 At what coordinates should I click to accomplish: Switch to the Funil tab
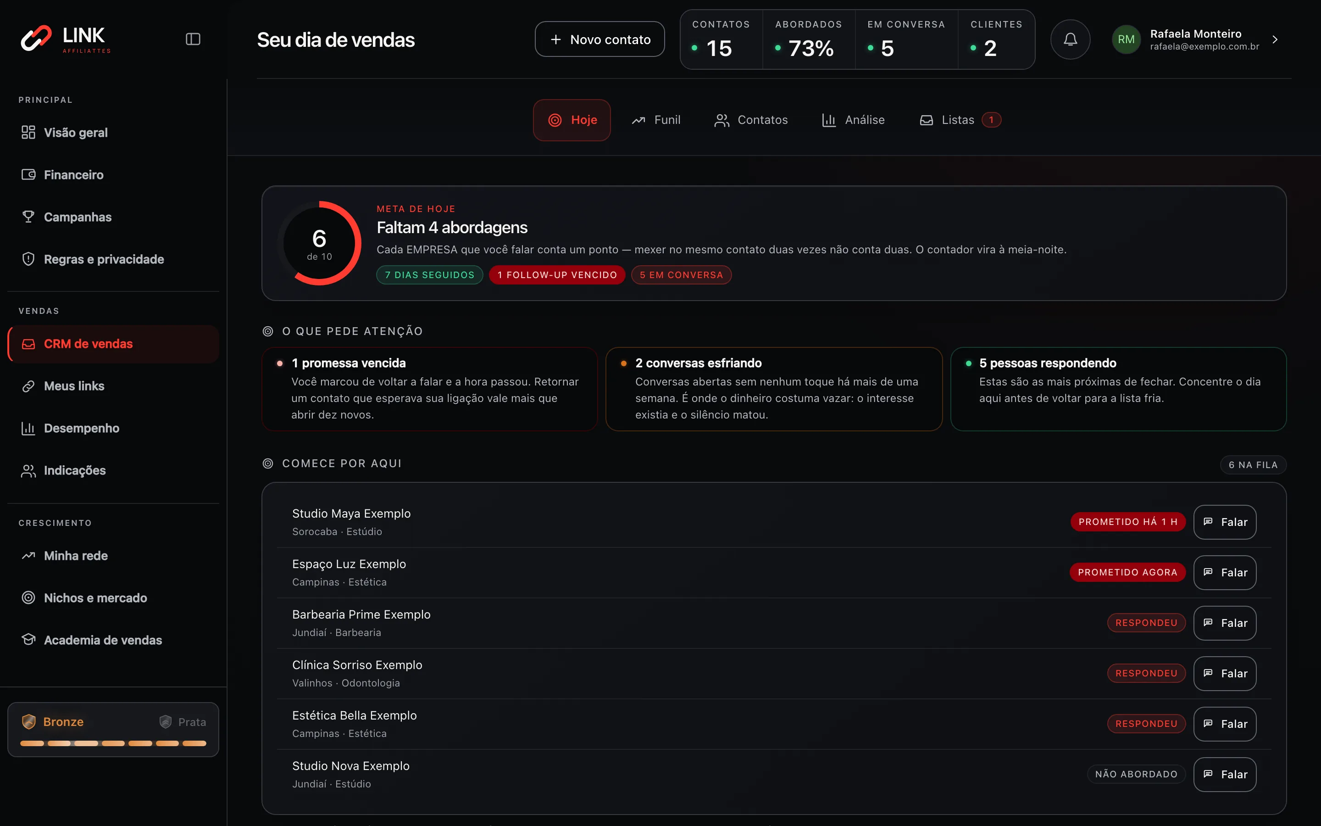(655, 120)
